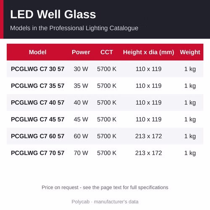210x210 pixels.
Task: Click the Polycab manufacturer's data credit
Action: 105,202
